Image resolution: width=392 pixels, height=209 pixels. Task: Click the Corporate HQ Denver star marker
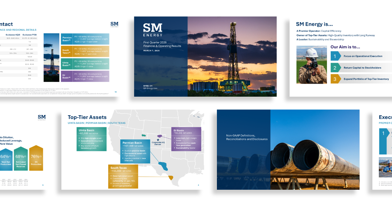tap(158, 140)
